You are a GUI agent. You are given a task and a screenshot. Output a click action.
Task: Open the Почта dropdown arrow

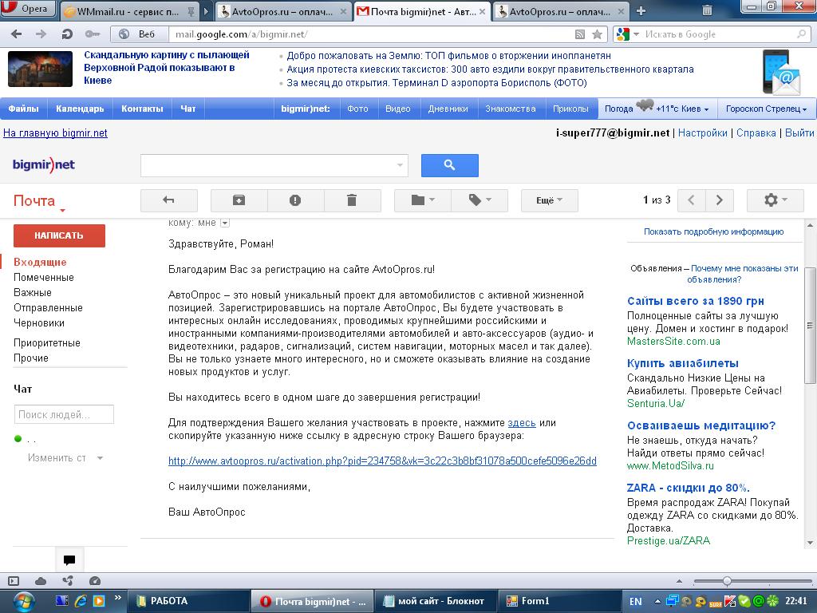click(62, 210)
